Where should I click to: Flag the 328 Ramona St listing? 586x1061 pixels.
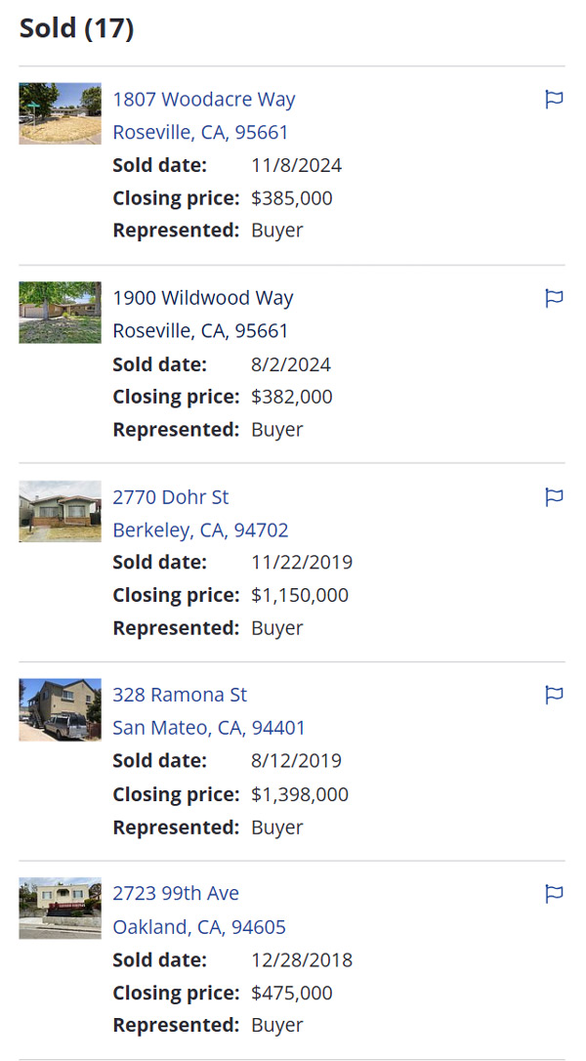[x=554, y=695]
